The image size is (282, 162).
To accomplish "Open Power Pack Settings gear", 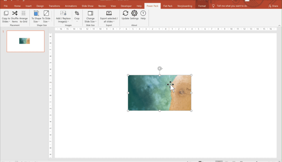I will coord(134,14).
